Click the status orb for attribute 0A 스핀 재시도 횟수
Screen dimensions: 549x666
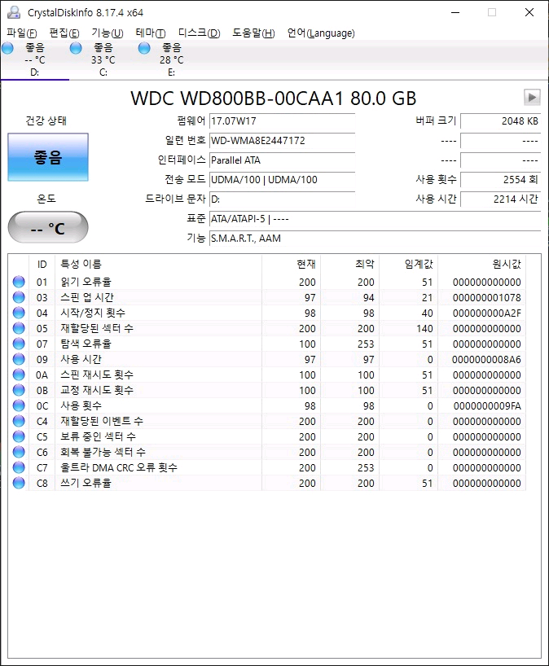[19, 375]
